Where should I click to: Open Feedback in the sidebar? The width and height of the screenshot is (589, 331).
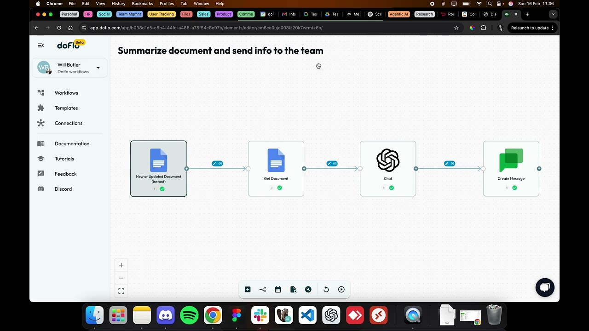click(65, 174)
